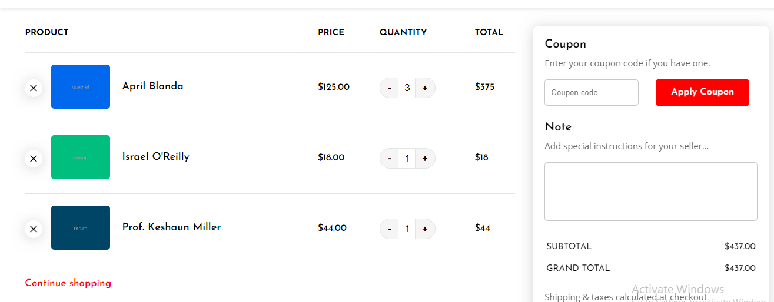The image size is (774, 302).
Task: Open the blue April Blanda product thumbnail
Action: [x=81, y=86]
